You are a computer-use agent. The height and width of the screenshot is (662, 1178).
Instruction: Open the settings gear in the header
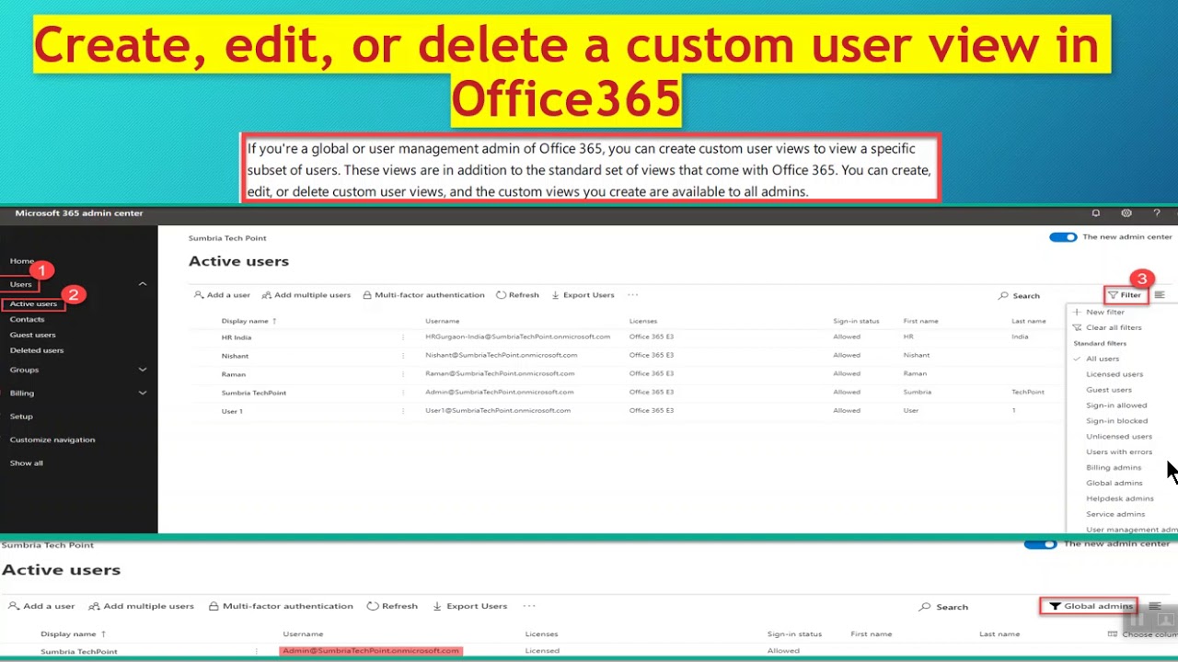click(1126, 213)
